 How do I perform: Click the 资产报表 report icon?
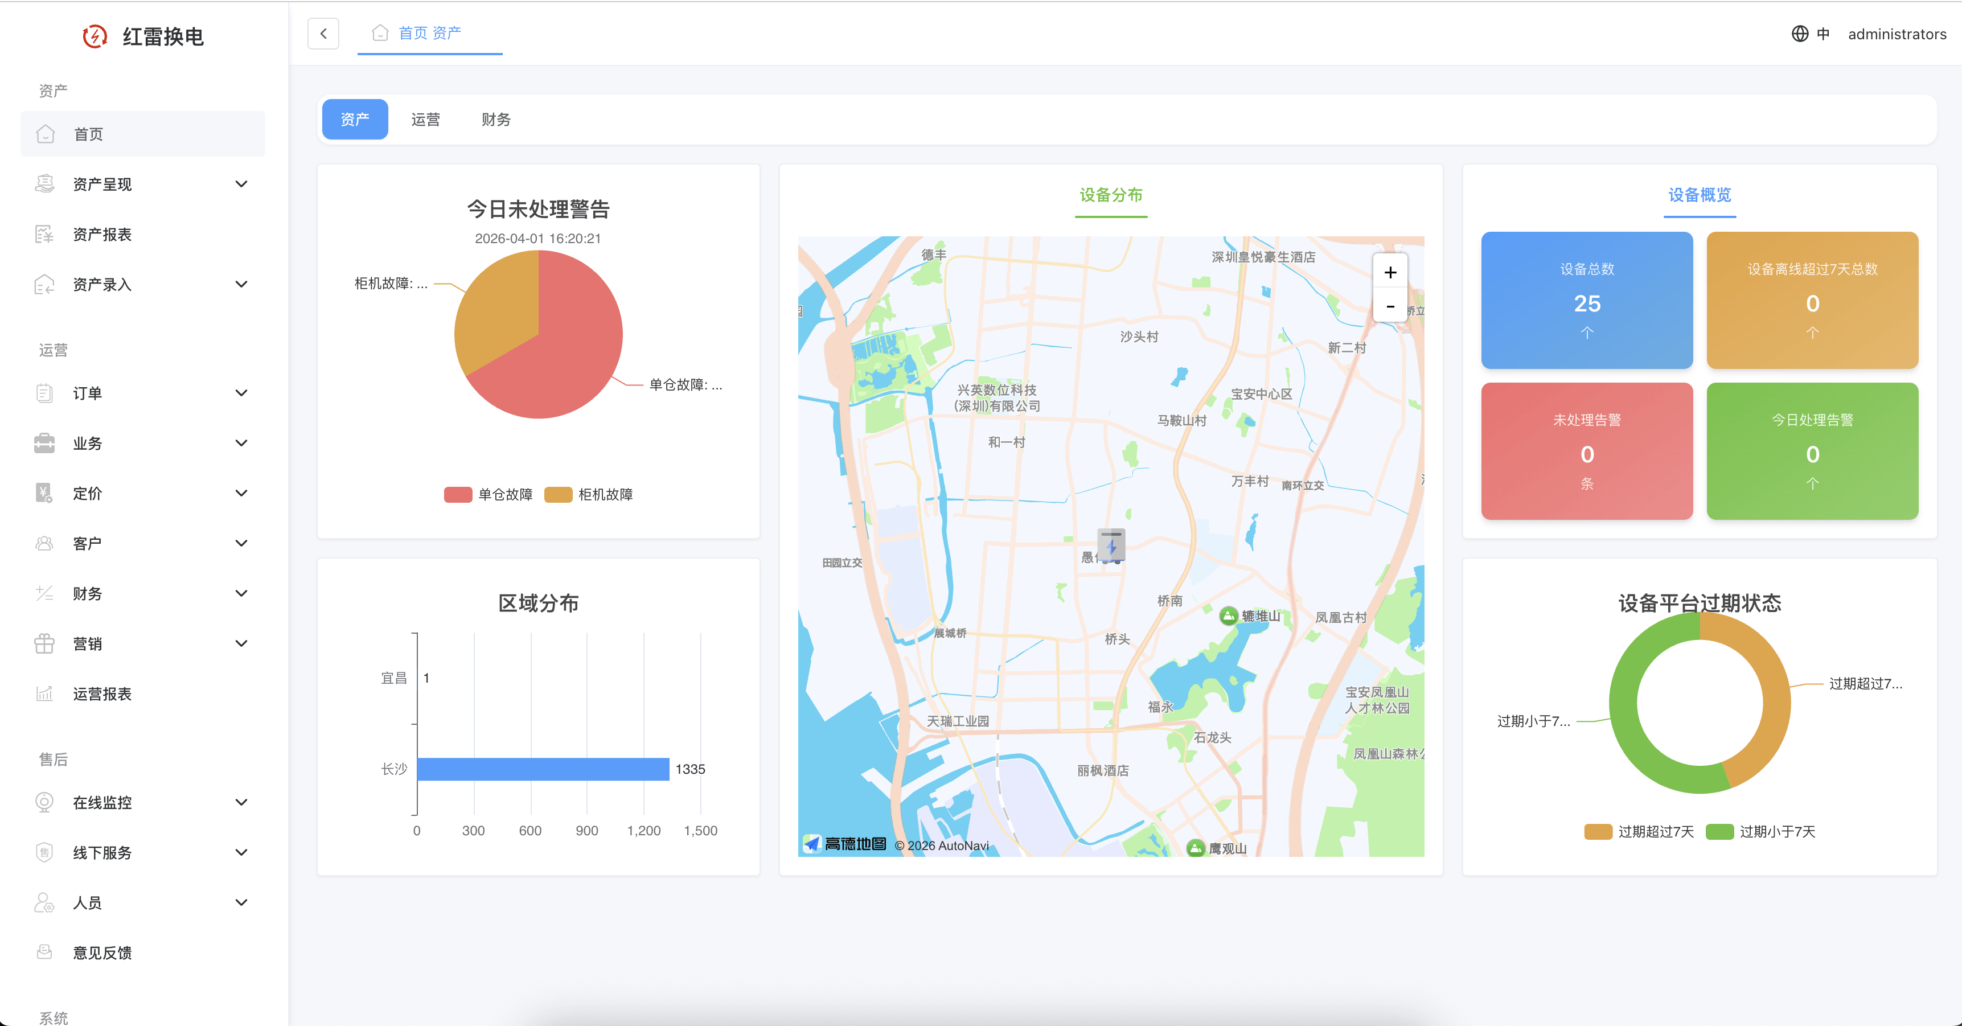click(x=44, y=234)
